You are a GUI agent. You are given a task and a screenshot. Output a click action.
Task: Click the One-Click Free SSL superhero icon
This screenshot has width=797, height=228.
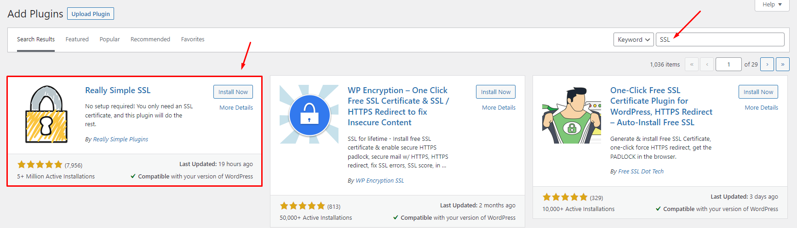click(572, 115)
